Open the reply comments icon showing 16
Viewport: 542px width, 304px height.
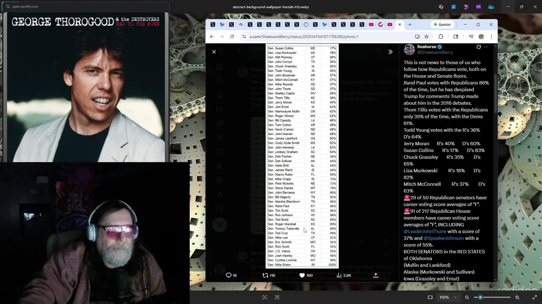point(231,275)
